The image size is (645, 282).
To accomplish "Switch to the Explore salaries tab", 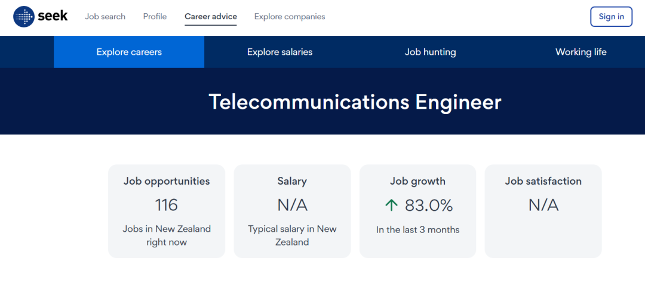I will click(x=279, y=52).
